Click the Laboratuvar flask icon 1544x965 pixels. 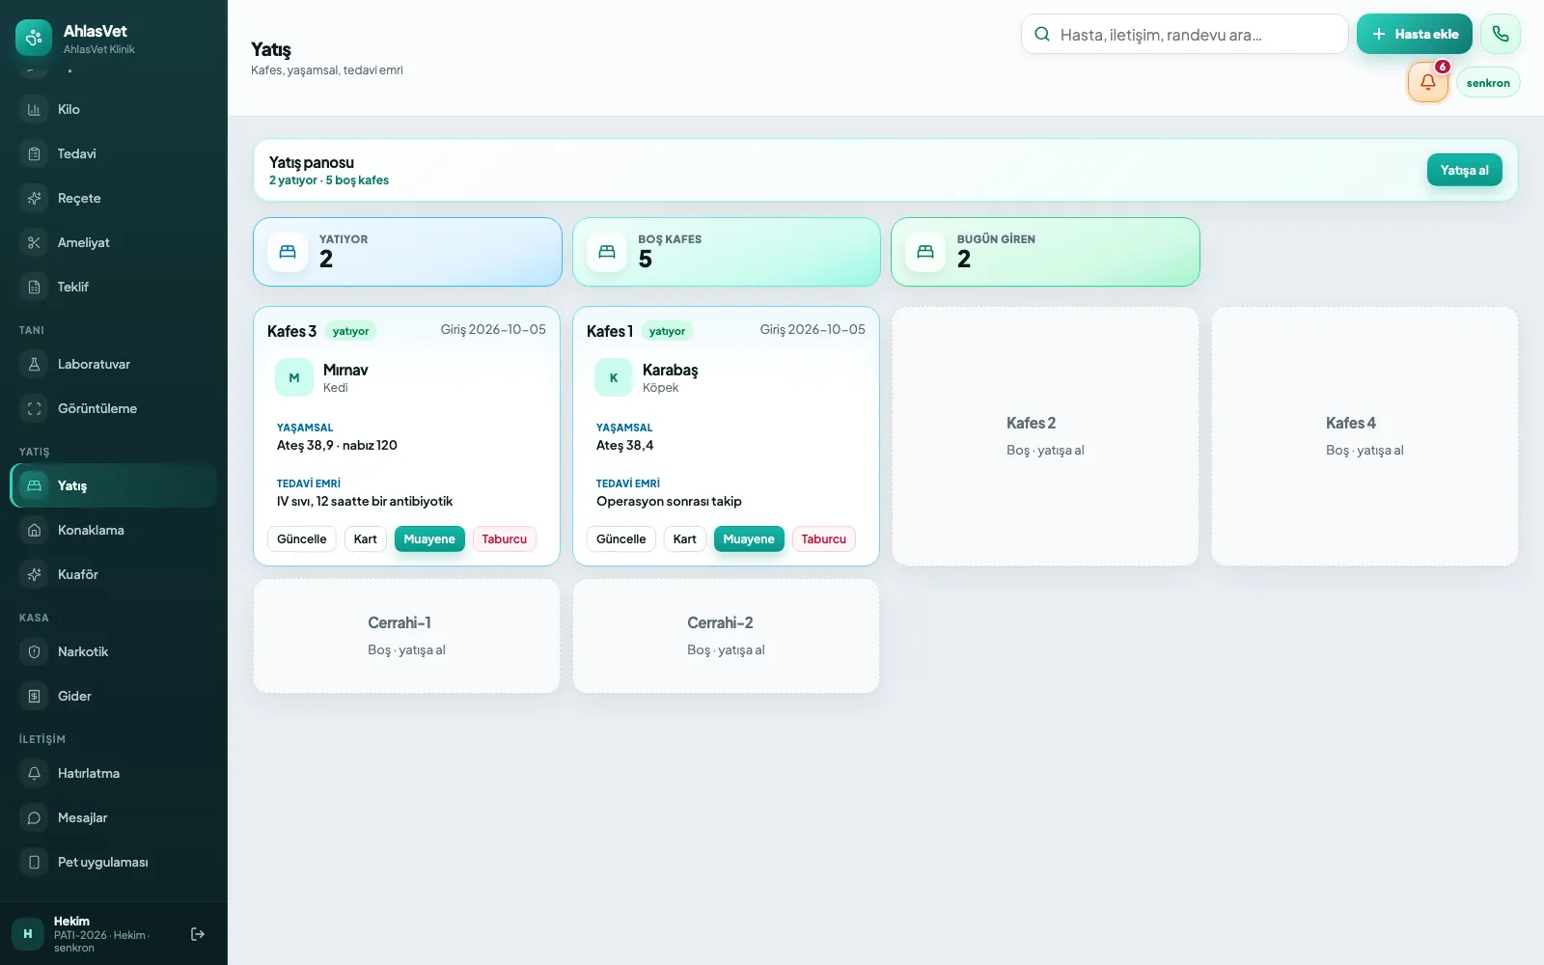[x=34, y=364]
